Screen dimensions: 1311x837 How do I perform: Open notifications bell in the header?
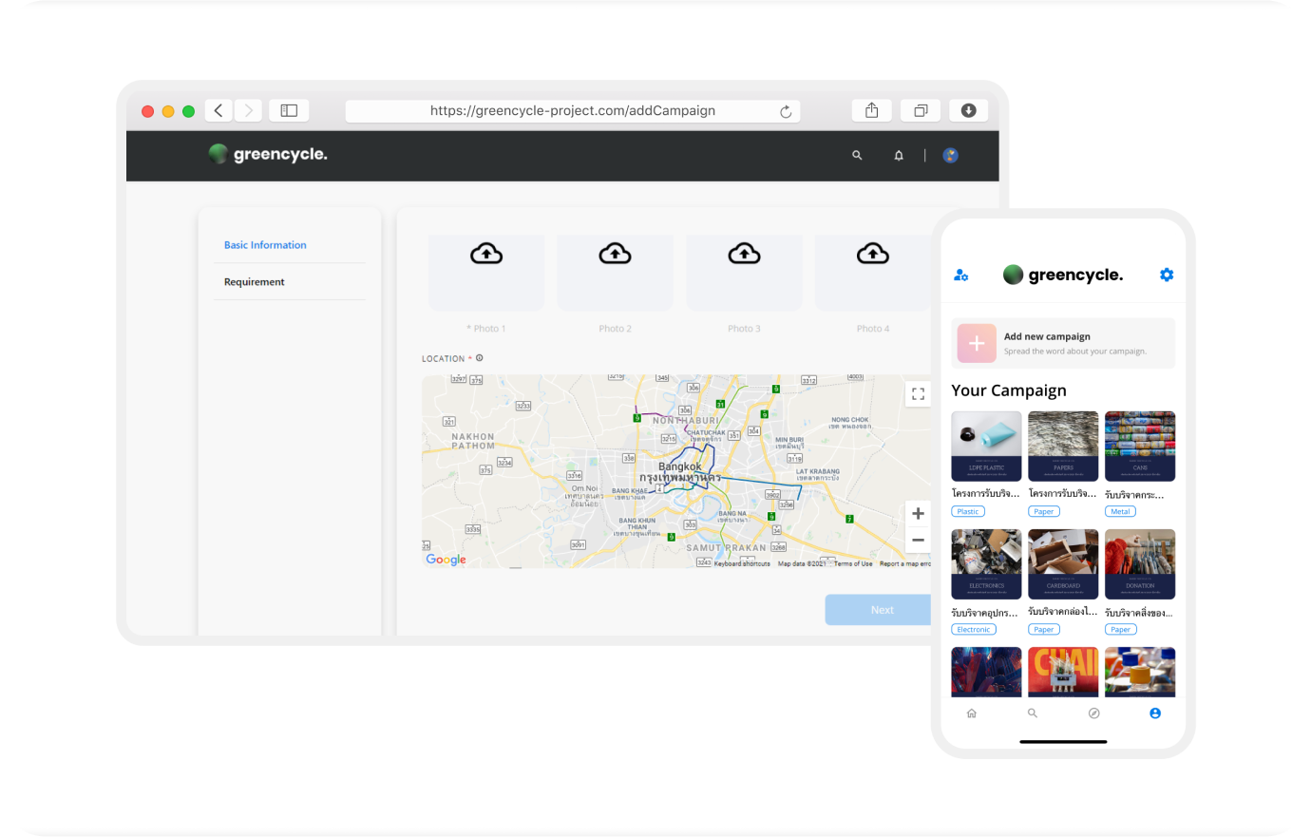tap(899, 155)
